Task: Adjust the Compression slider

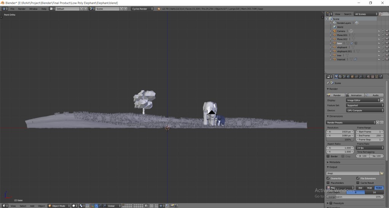Action: pos(354,197)
